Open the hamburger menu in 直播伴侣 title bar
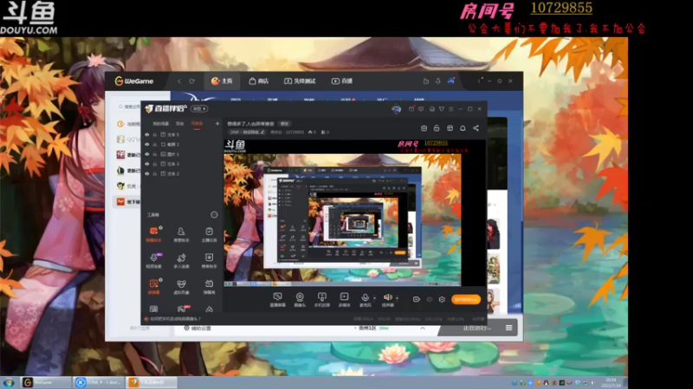Image resolution: width=693 pixels, height=389 pixels. [450, 109]
